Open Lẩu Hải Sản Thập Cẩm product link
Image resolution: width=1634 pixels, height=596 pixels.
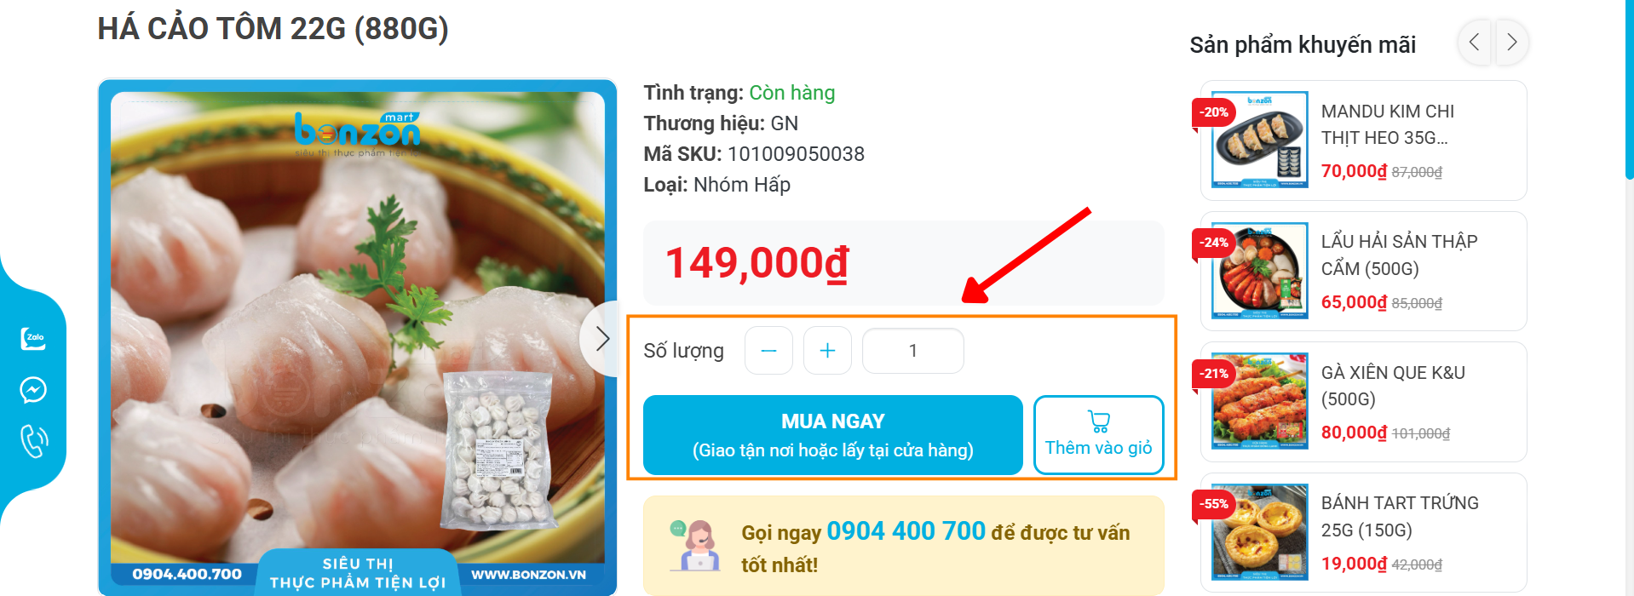(1399, 255)
